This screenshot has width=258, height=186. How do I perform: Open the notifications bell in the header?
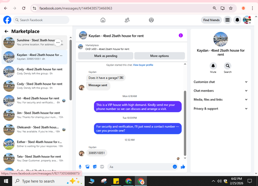coord(237,20)
